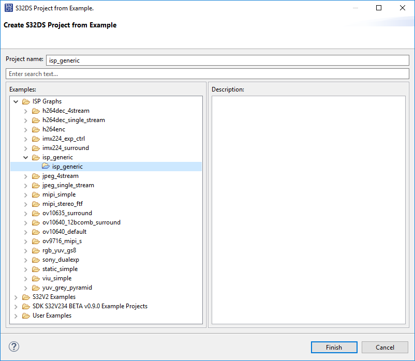Click the S32DS application icon in title bar

[x=8, y=8]
